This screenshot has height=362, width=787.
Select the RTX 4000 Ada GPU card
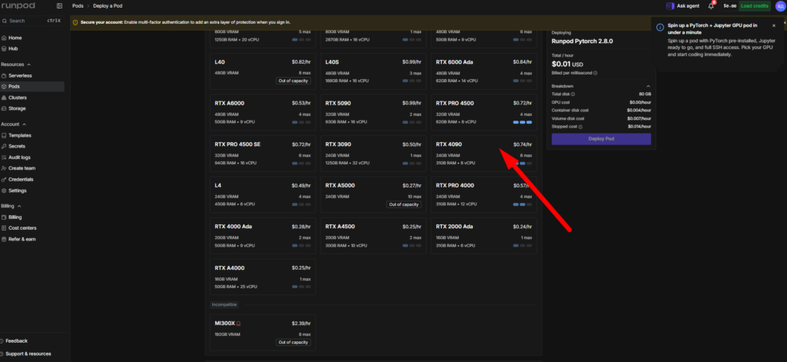click(263, 235)
